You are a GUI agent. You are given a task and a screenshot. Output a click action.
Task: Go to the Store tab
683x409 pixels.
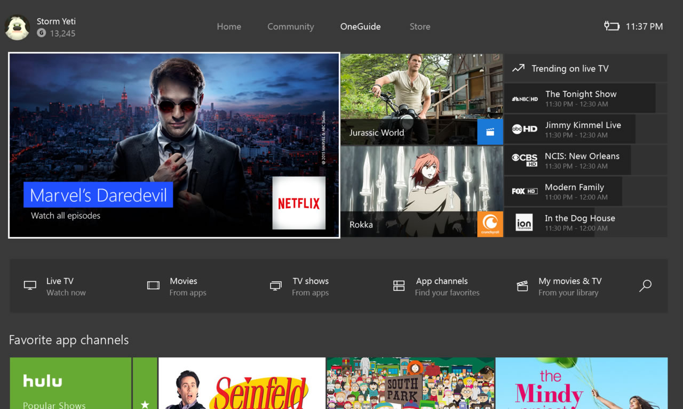[x=420, y=27]
